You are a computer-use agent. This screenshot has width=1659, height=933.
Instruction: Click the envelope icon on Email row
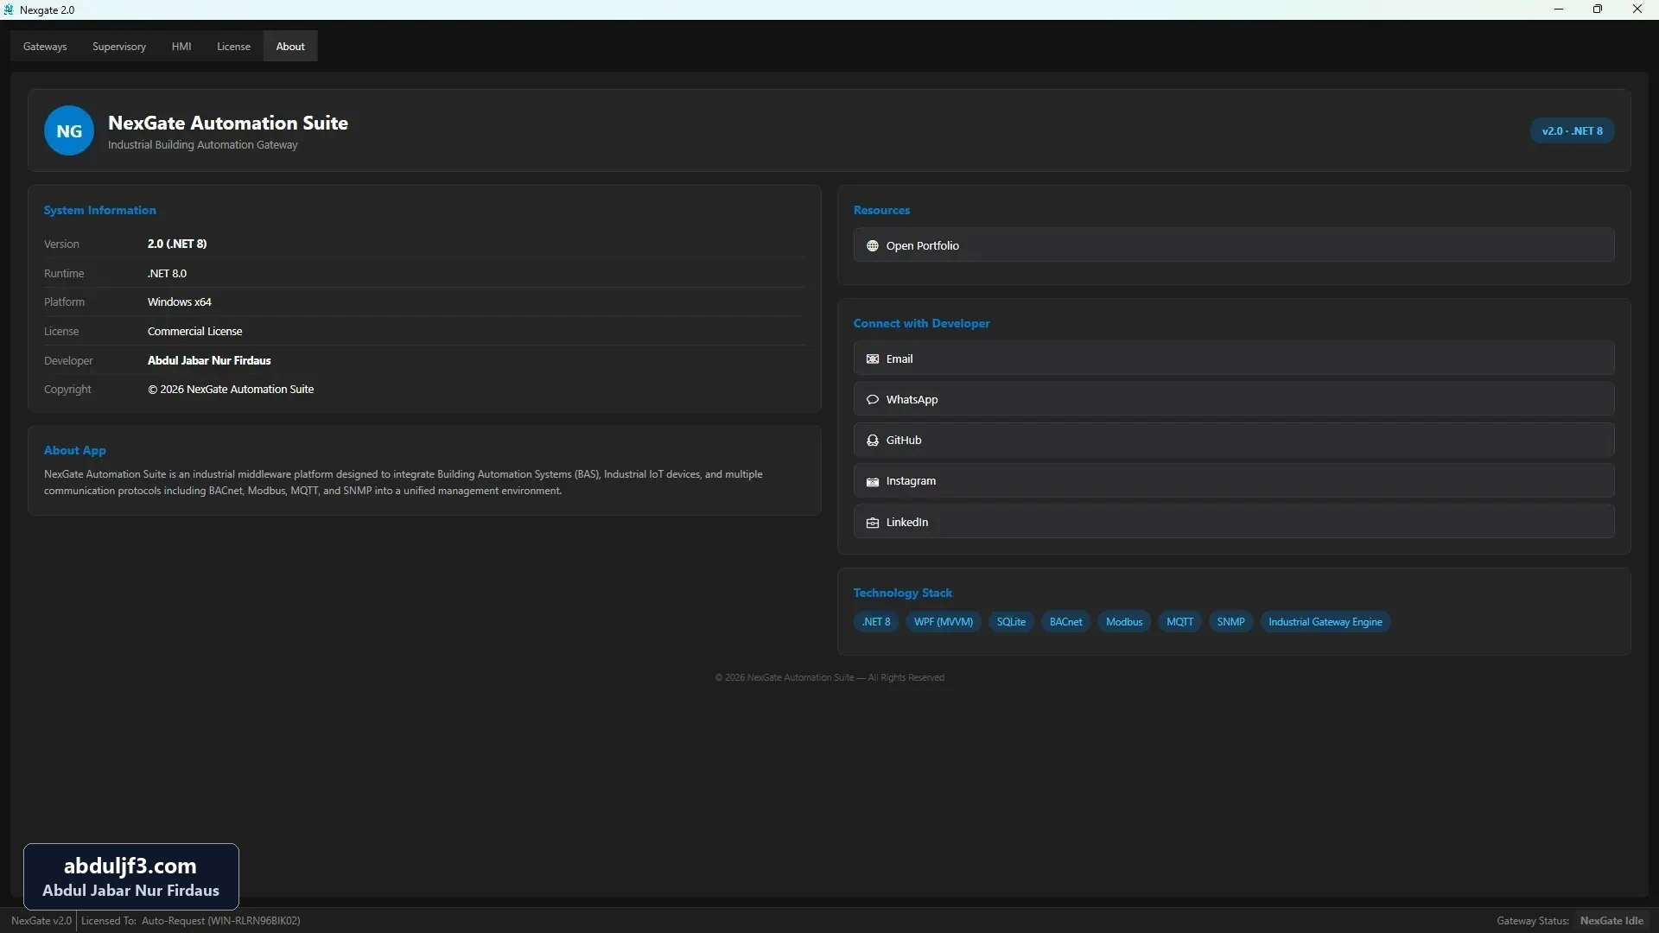click(872, 359)
